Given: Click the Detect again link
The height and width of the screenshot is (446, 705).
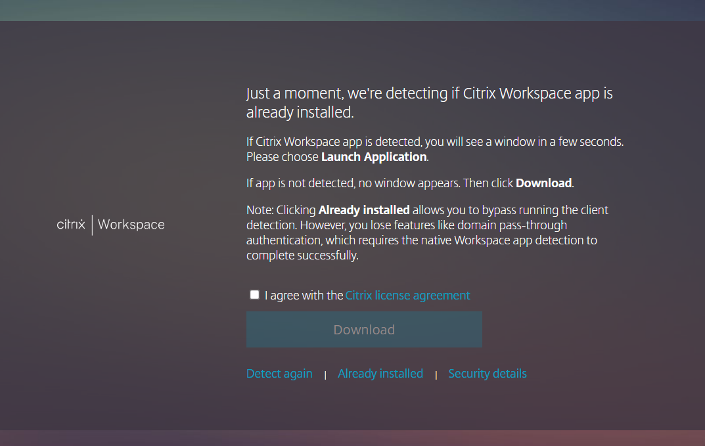Looking at the screenshot, I should 279,374.
